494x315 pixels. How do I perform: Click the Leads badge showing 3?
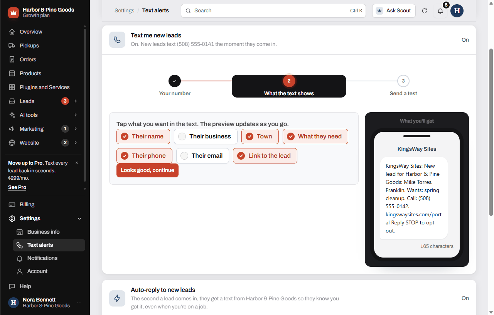tap(65, 101)
